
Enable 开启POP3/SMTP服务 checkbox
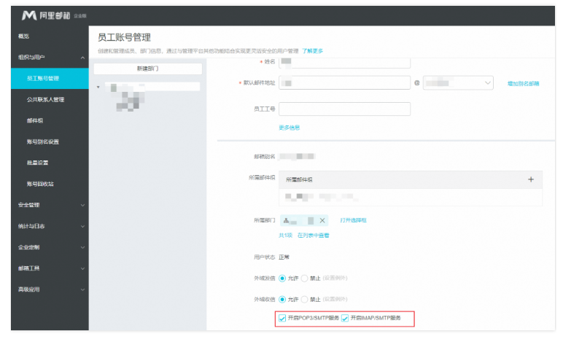tap(282, 319)
